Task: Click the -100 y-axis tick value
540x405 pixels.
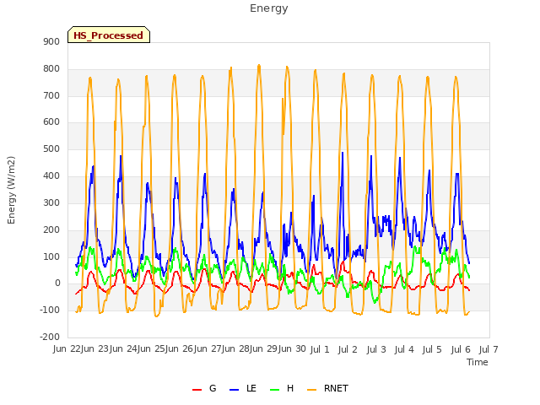Action: (50, 310)
